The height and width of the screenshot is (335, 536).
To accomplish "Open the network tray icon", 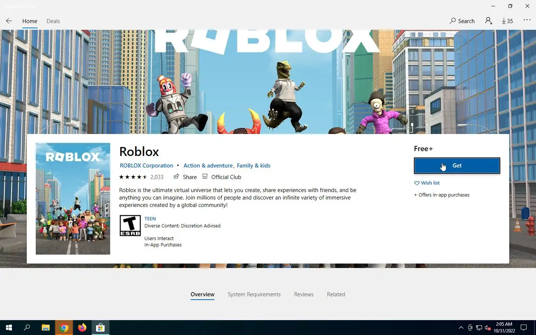I will pyautogui.click(x=479, y=328).
